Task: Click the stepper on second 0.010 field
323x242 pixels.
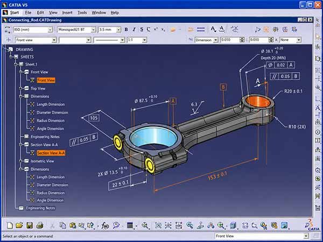Action: click(271, 40)
